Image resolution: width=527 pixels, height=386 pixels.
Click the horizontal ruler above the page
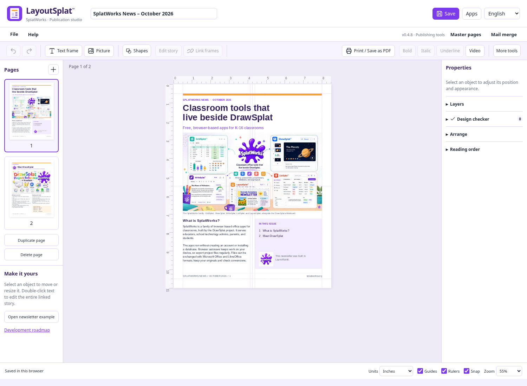[x=252, y=80]
